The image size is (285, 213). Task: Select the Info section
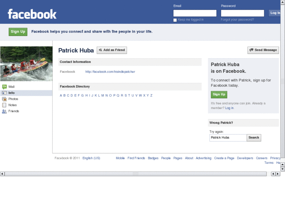[26, 93]
